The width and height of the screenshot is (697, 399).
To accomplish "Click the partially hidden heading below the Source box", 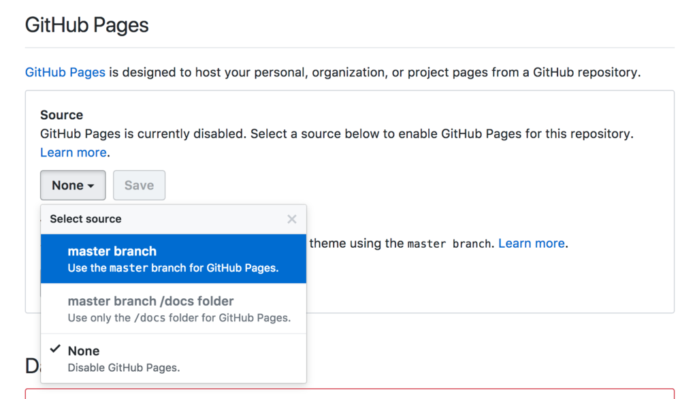I will click(32, 366).
